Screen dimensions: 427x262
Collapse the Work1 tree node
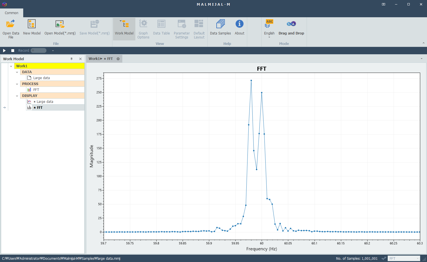coord(11,66)
